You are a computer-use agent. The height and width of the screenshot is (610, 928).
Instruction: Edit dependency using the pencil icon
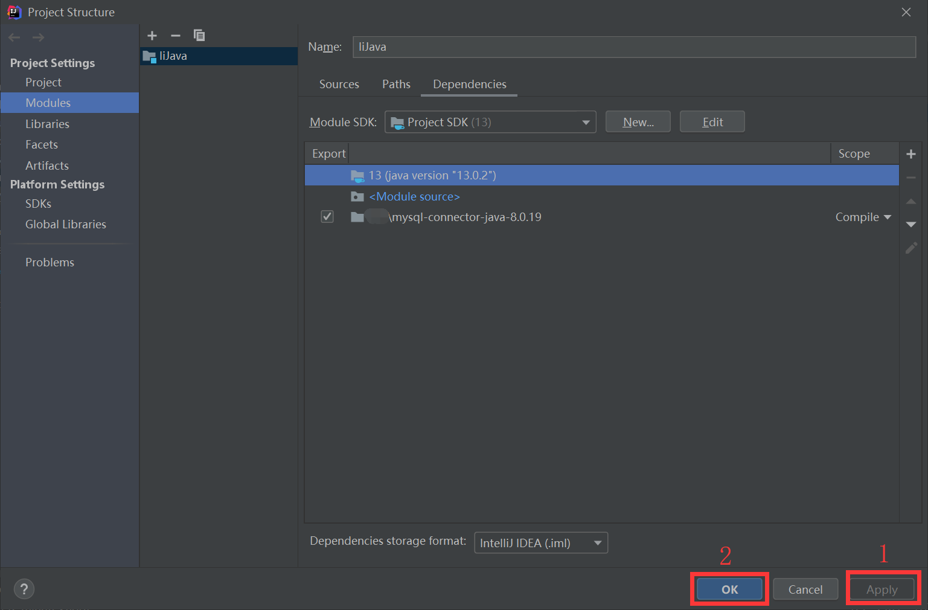point(911,248)
